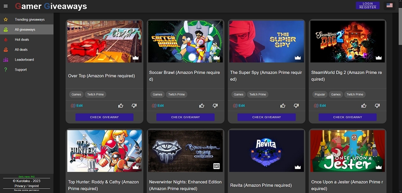The image size is (402, 193).
Task: Click the GOG icon on Neverwinter Nights image
Action: (217, 166)
